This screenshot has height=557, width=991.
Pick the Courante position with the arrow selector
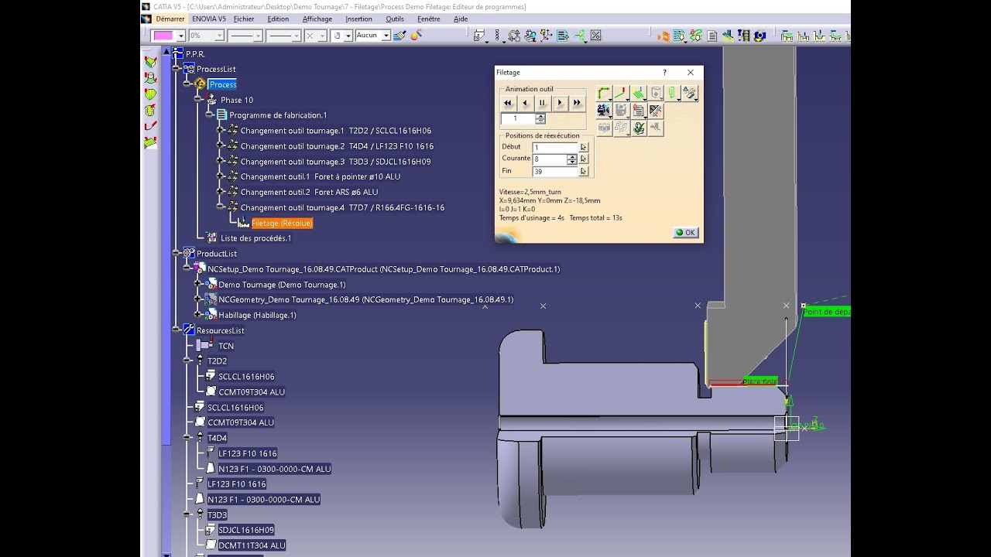click(584, 159)
